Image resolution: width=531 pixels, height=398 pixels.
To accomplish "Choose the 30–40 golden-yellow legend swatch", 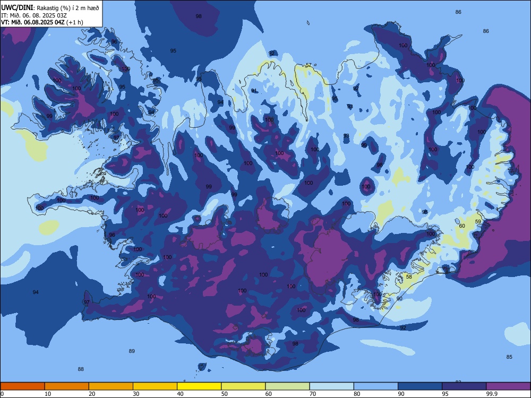I will [155, 386].
